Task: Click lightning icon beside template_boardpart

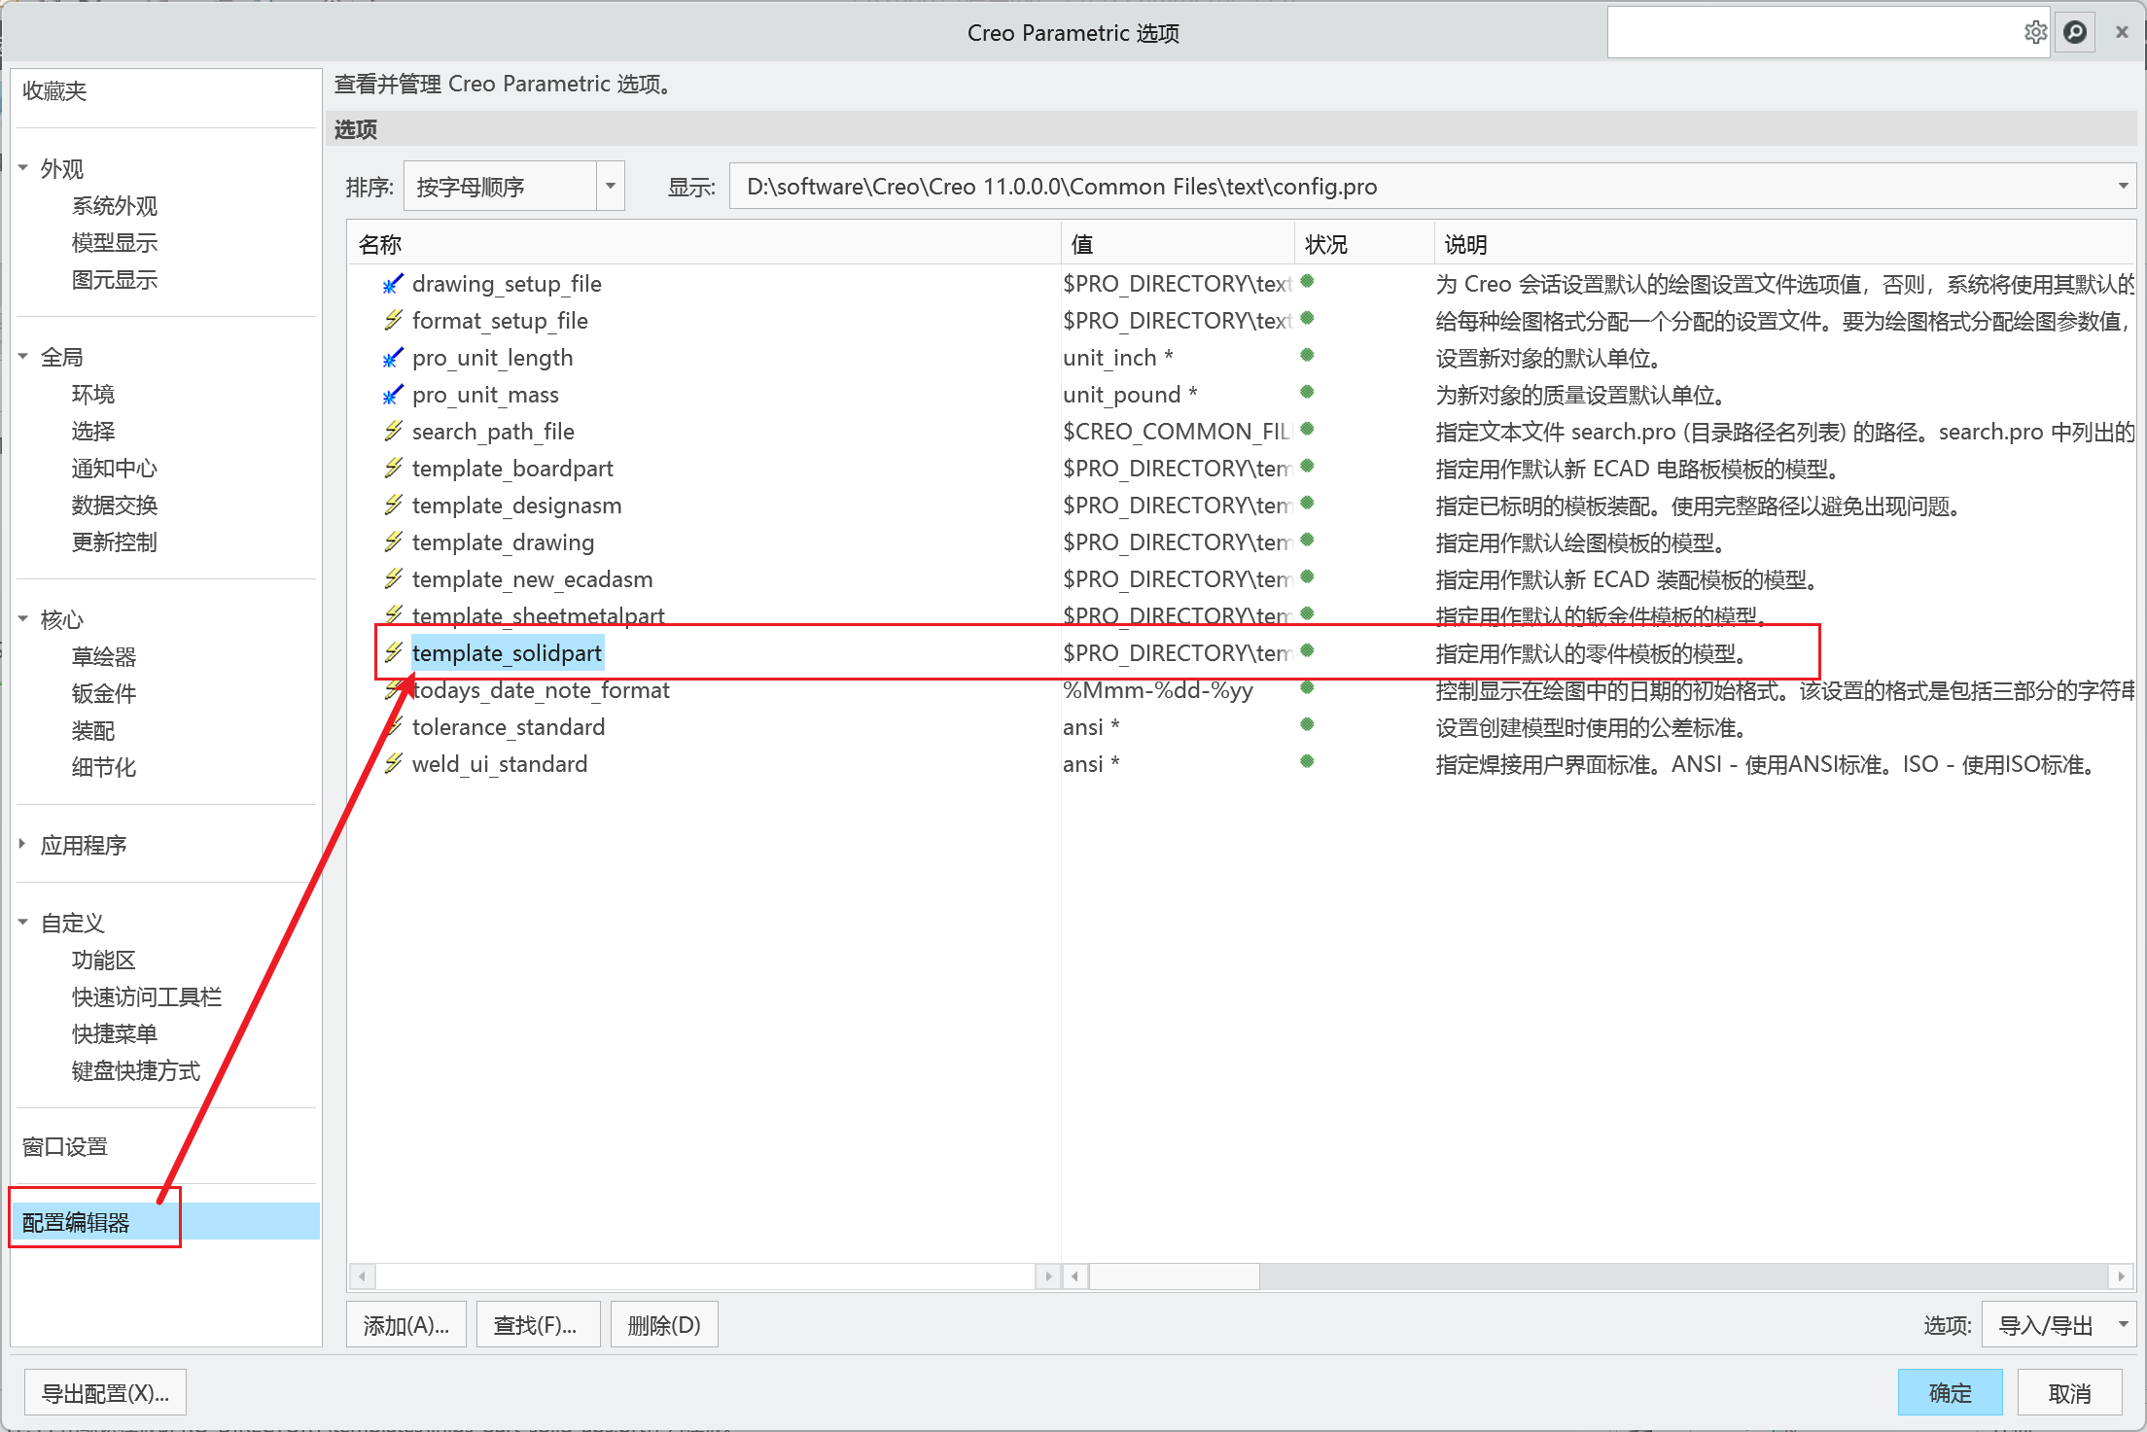Action: pyautogui.click(x=393, y=468)
